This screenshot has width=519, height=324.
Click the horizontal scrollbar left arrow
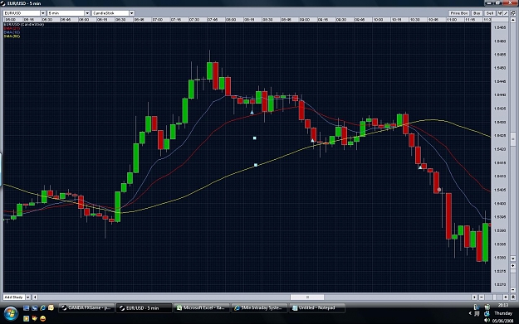[x=35, y=297]
